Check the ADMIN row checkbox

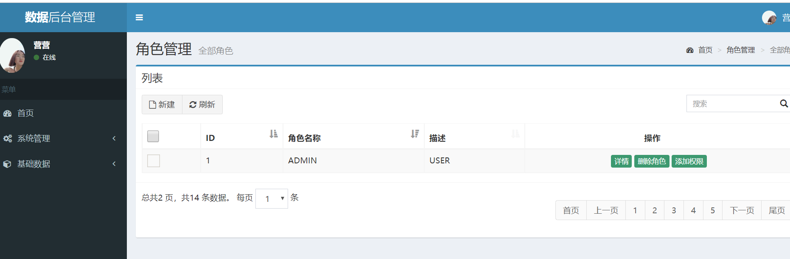pyautogui.click(x=154, y=161)
